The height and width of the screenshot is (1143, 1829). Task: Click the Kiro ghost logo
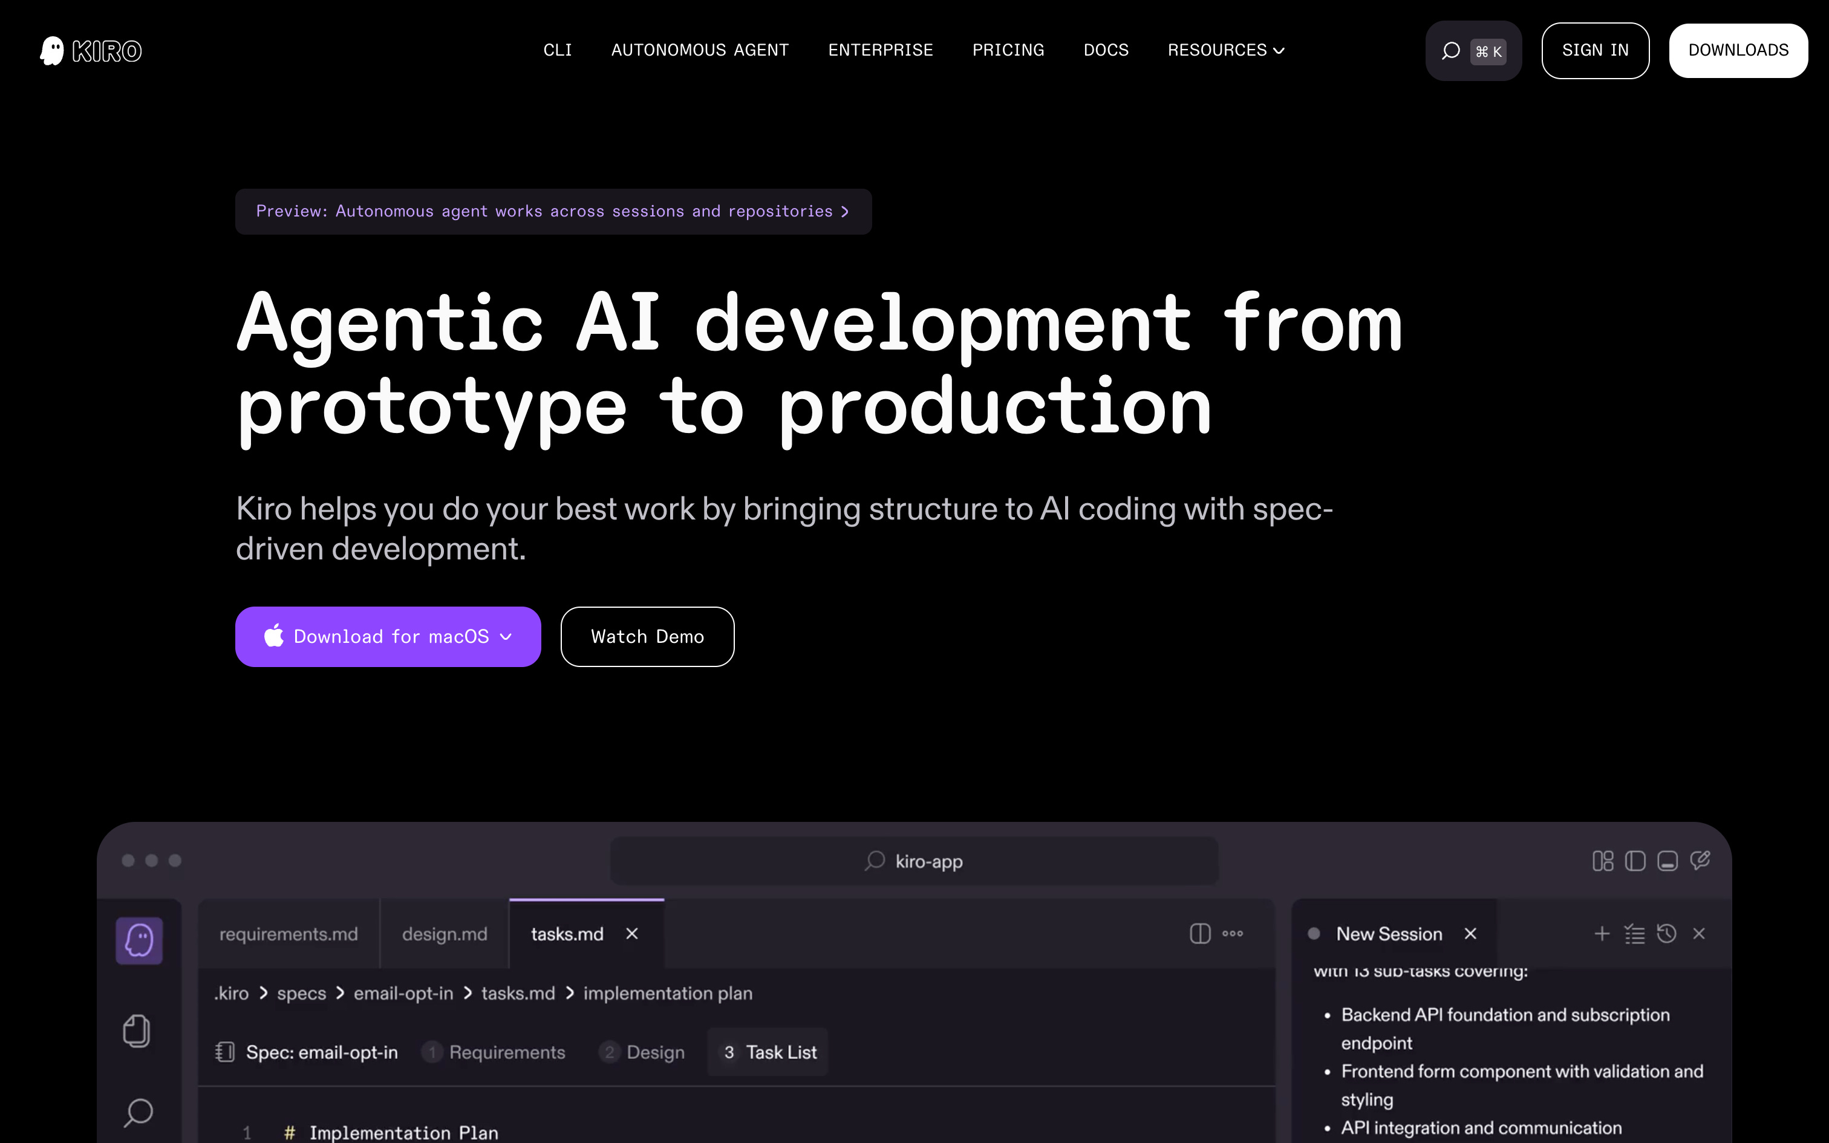tap(52, 51)
